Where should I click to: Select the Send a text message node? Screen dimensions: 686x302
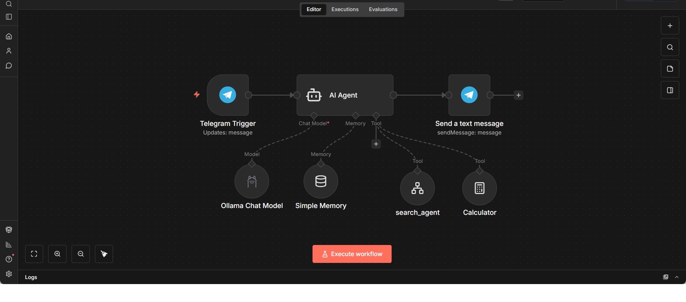click(469, 95)
